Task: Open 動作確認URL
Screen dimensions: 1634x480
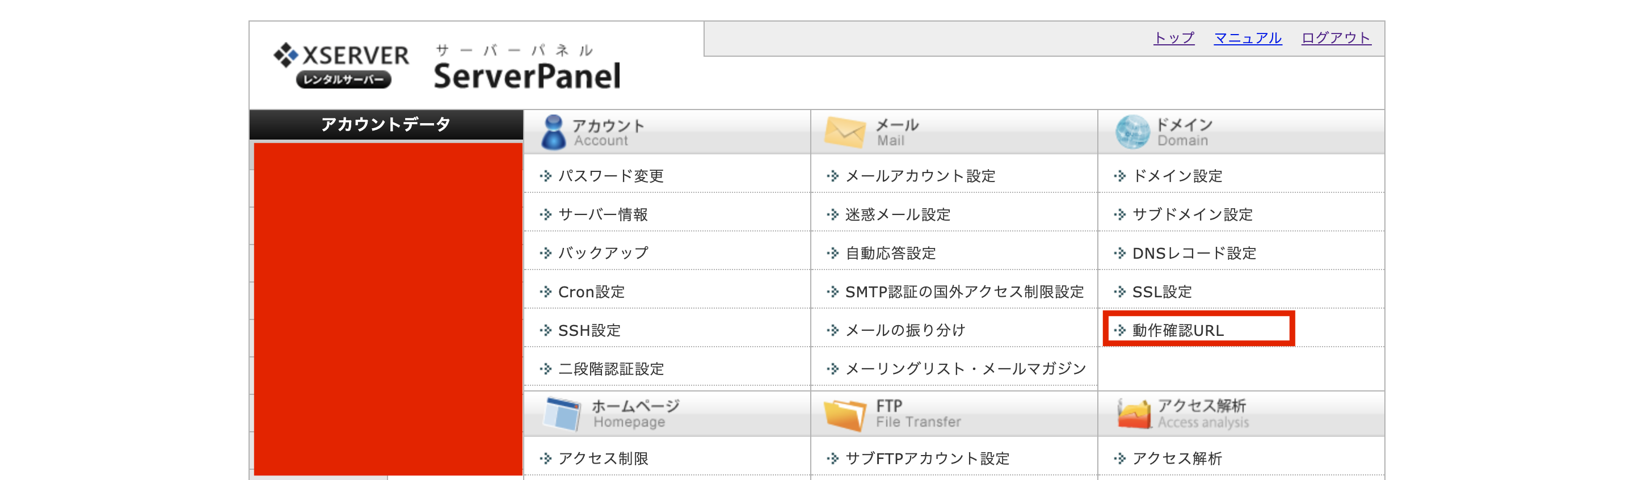Action: coord(1178,330)
